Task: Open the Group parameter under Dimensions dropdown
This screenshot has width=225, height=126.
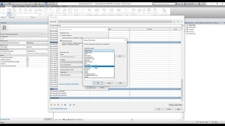Action: point(71,72)
